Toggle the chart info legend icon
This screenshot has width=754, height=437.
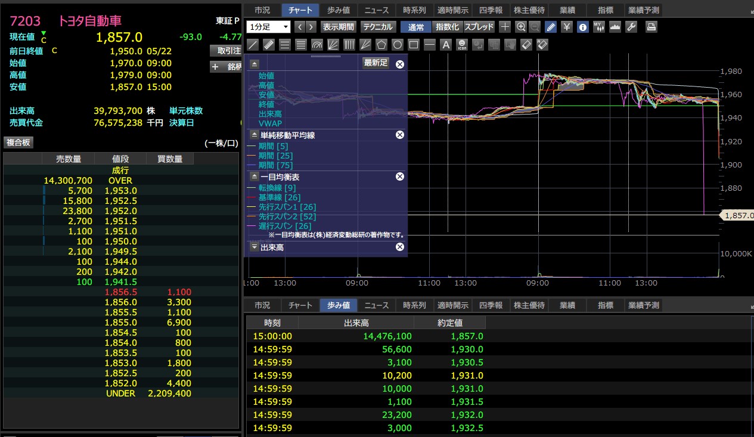click(x=583, y=27)
